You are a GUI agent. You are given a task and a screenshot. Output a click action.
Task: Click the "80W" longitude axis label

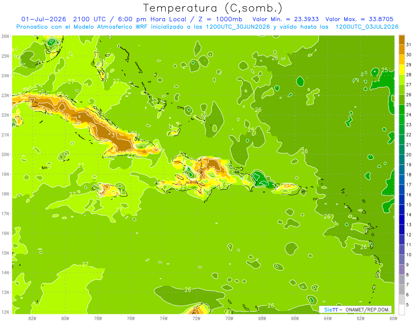click(x=65, y=318)
